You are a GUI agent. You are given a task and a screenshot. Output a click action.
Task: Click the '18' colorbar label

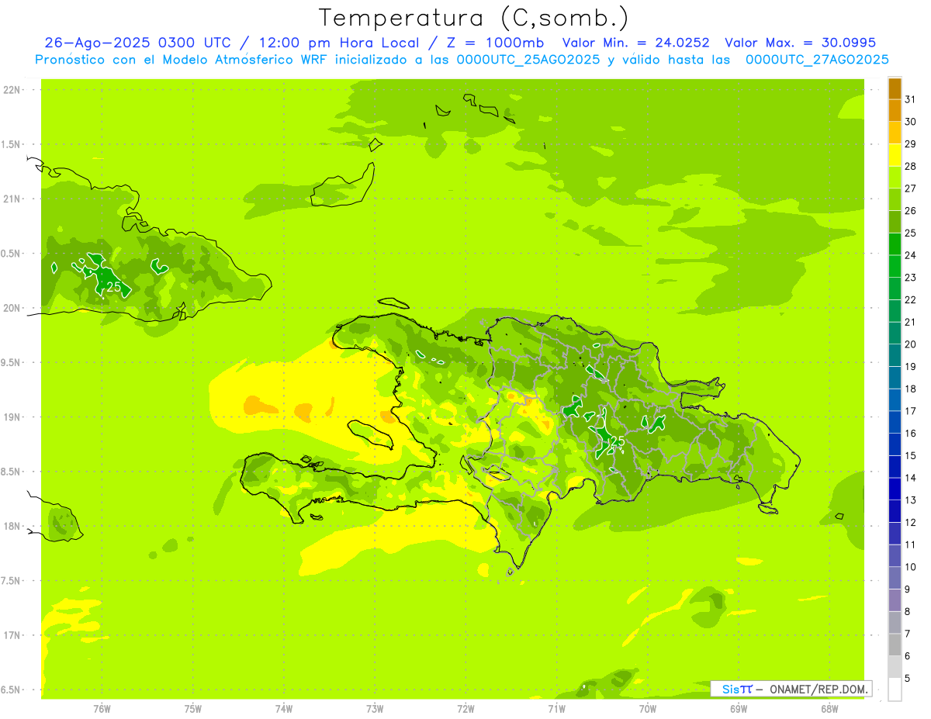pos(911,389)
